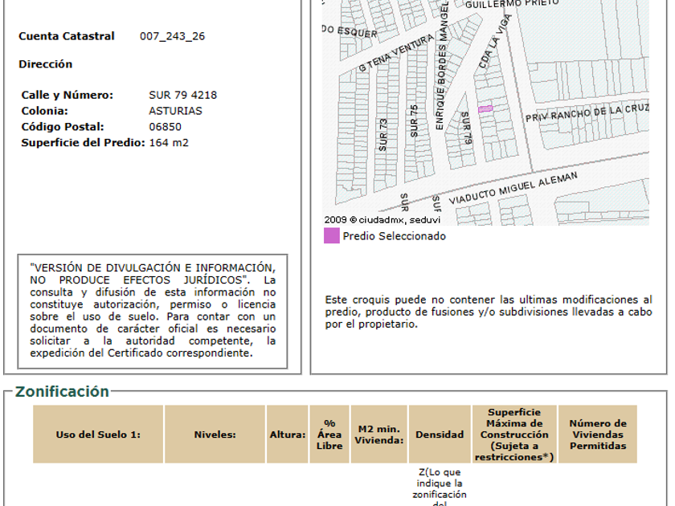Click the % Área Libre column header
The image size is (675, 506).
(x=329, y=435)
